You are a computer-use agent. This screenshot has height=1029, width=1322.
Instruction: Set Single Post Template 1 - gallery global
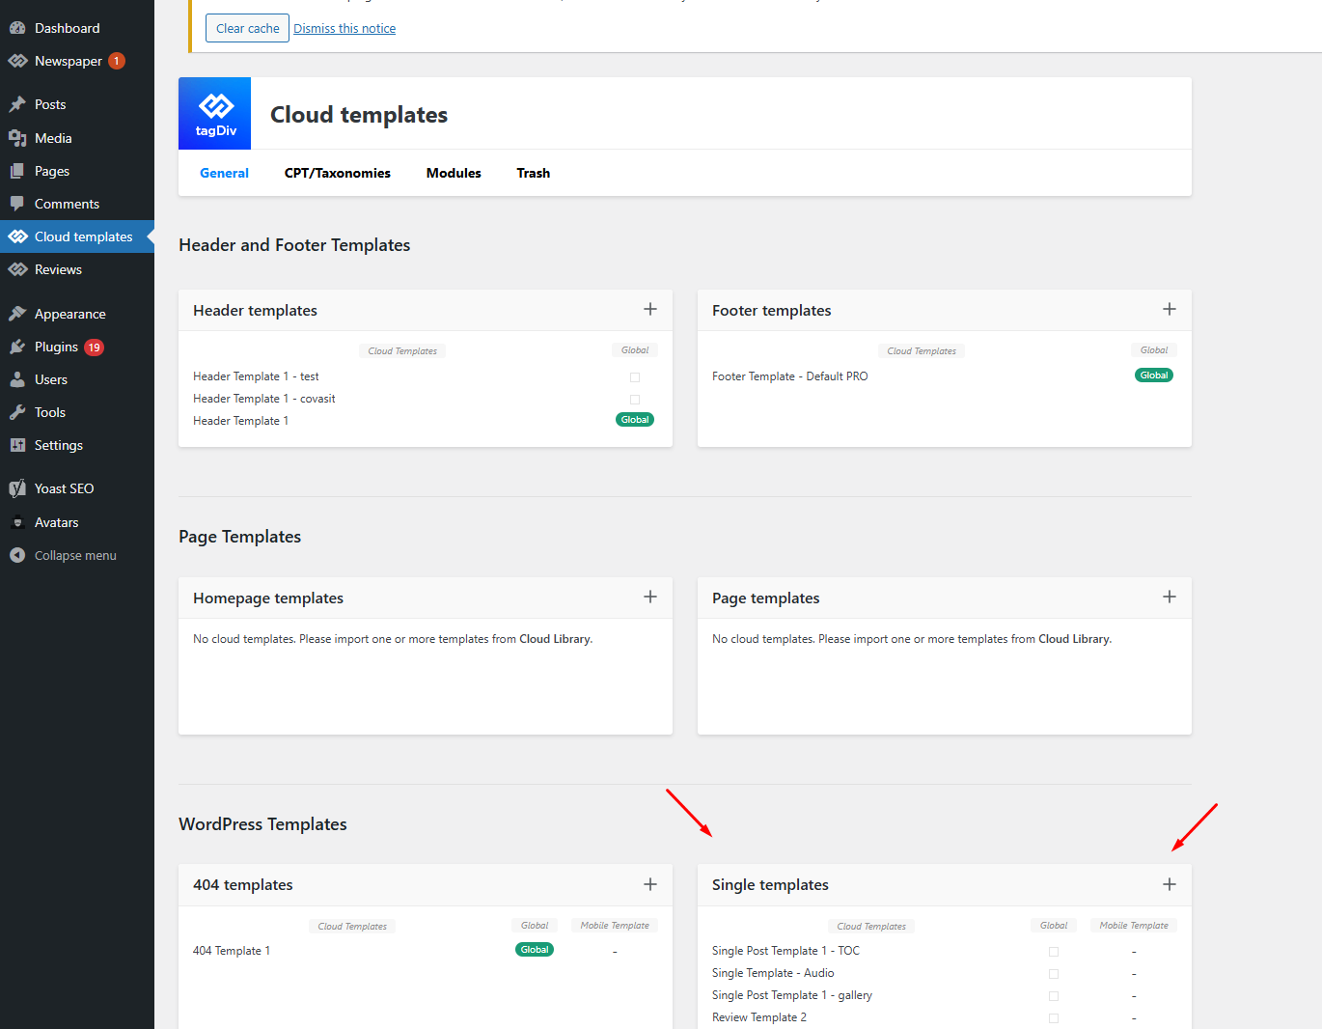(x=1054, y=996)
